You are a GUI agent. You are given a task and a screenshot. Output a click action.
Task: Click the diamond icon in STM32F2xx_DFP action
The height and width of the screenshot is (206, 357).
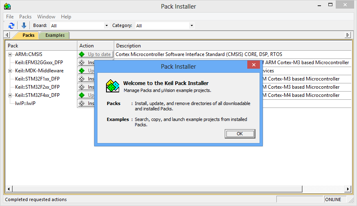point(82,87)
